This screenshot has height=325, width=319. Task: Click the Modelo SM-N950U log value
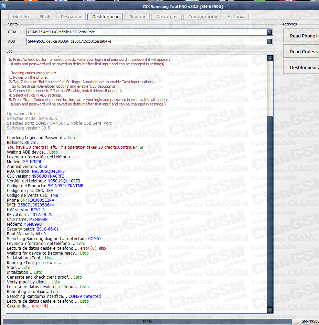coord(33,162)
